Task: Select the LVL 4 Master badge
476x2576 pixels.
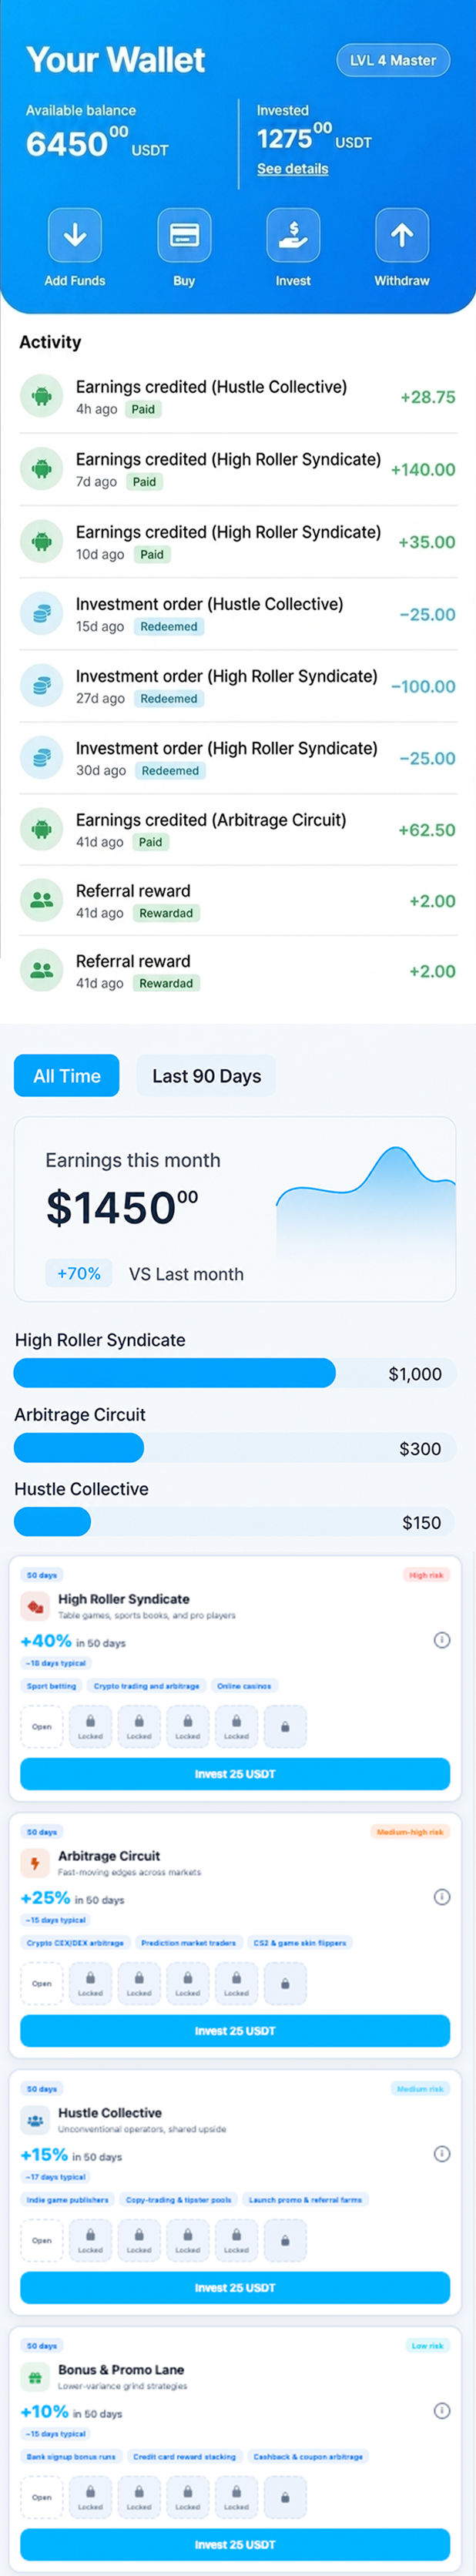Action: 393,60
